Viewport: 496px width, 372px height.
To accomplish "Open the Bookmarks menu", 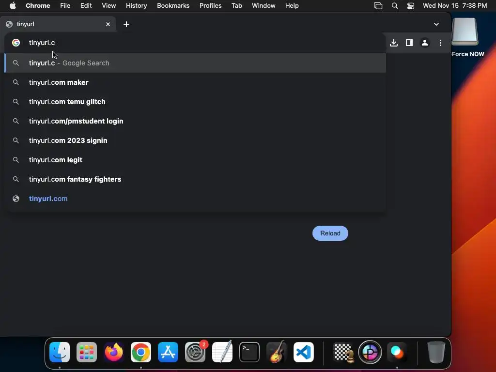I will click(173, 6).
